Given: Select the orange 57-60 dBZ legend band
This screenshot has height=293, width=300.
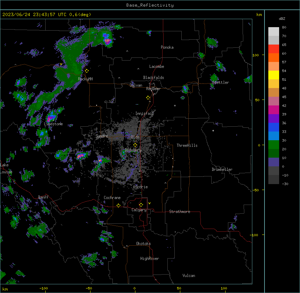Looking at the screenshot, I should point(274,57).
